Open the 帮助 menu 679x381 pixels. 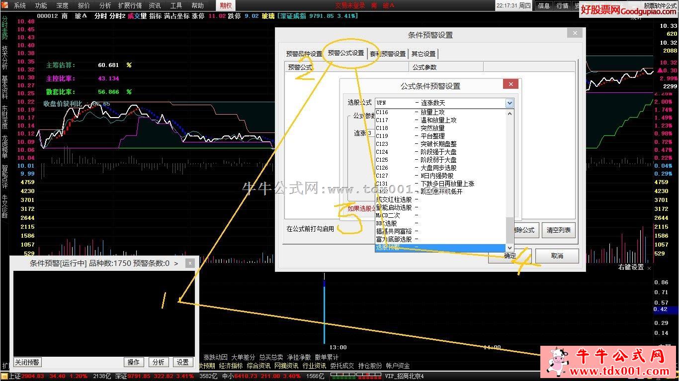[x=197, y=5]
